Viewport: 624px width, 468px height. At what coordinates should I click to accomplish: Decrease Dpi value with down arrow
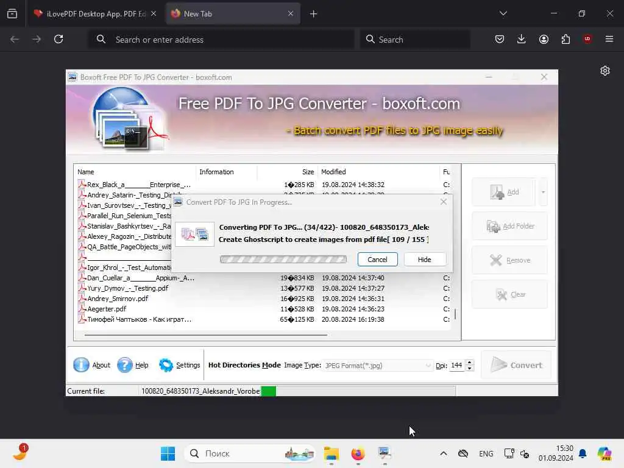coord(470,368)
